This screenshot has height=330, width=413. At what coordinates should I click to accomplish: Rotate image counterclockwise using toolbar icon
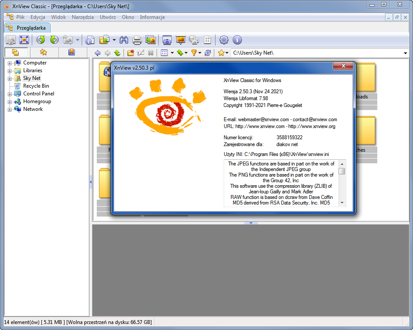point(40,40)
